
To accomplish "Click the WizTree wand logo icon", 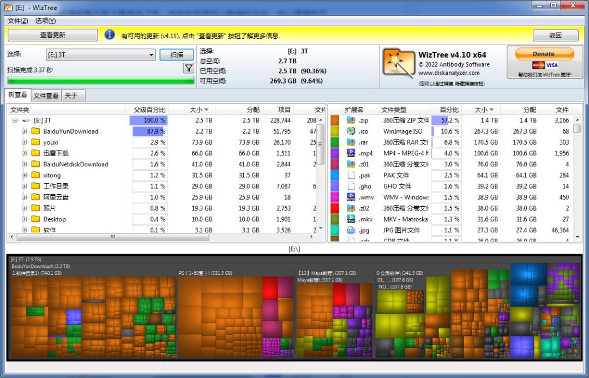I will coord(399,64).
